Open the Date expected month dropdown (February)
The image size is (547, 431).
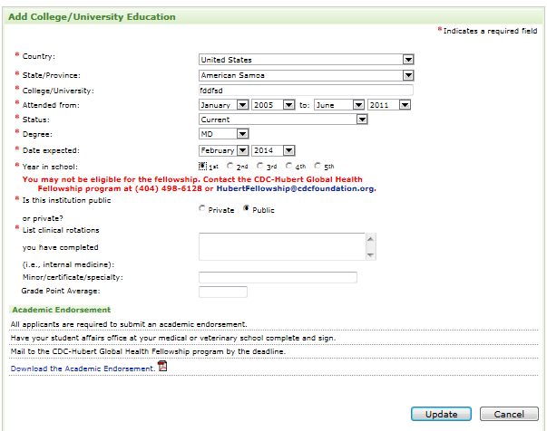pyautogui.click(x=223, y=150)
